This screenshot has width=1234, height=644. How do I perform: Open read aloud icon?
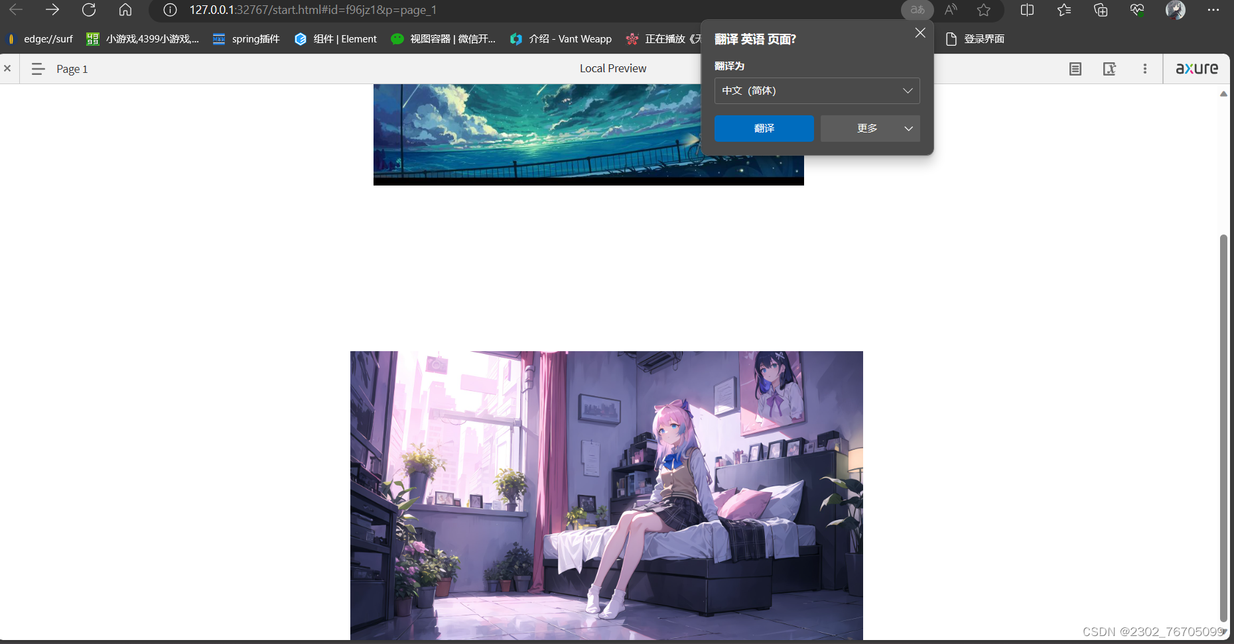pyautogui.click(x=951, y=10)
